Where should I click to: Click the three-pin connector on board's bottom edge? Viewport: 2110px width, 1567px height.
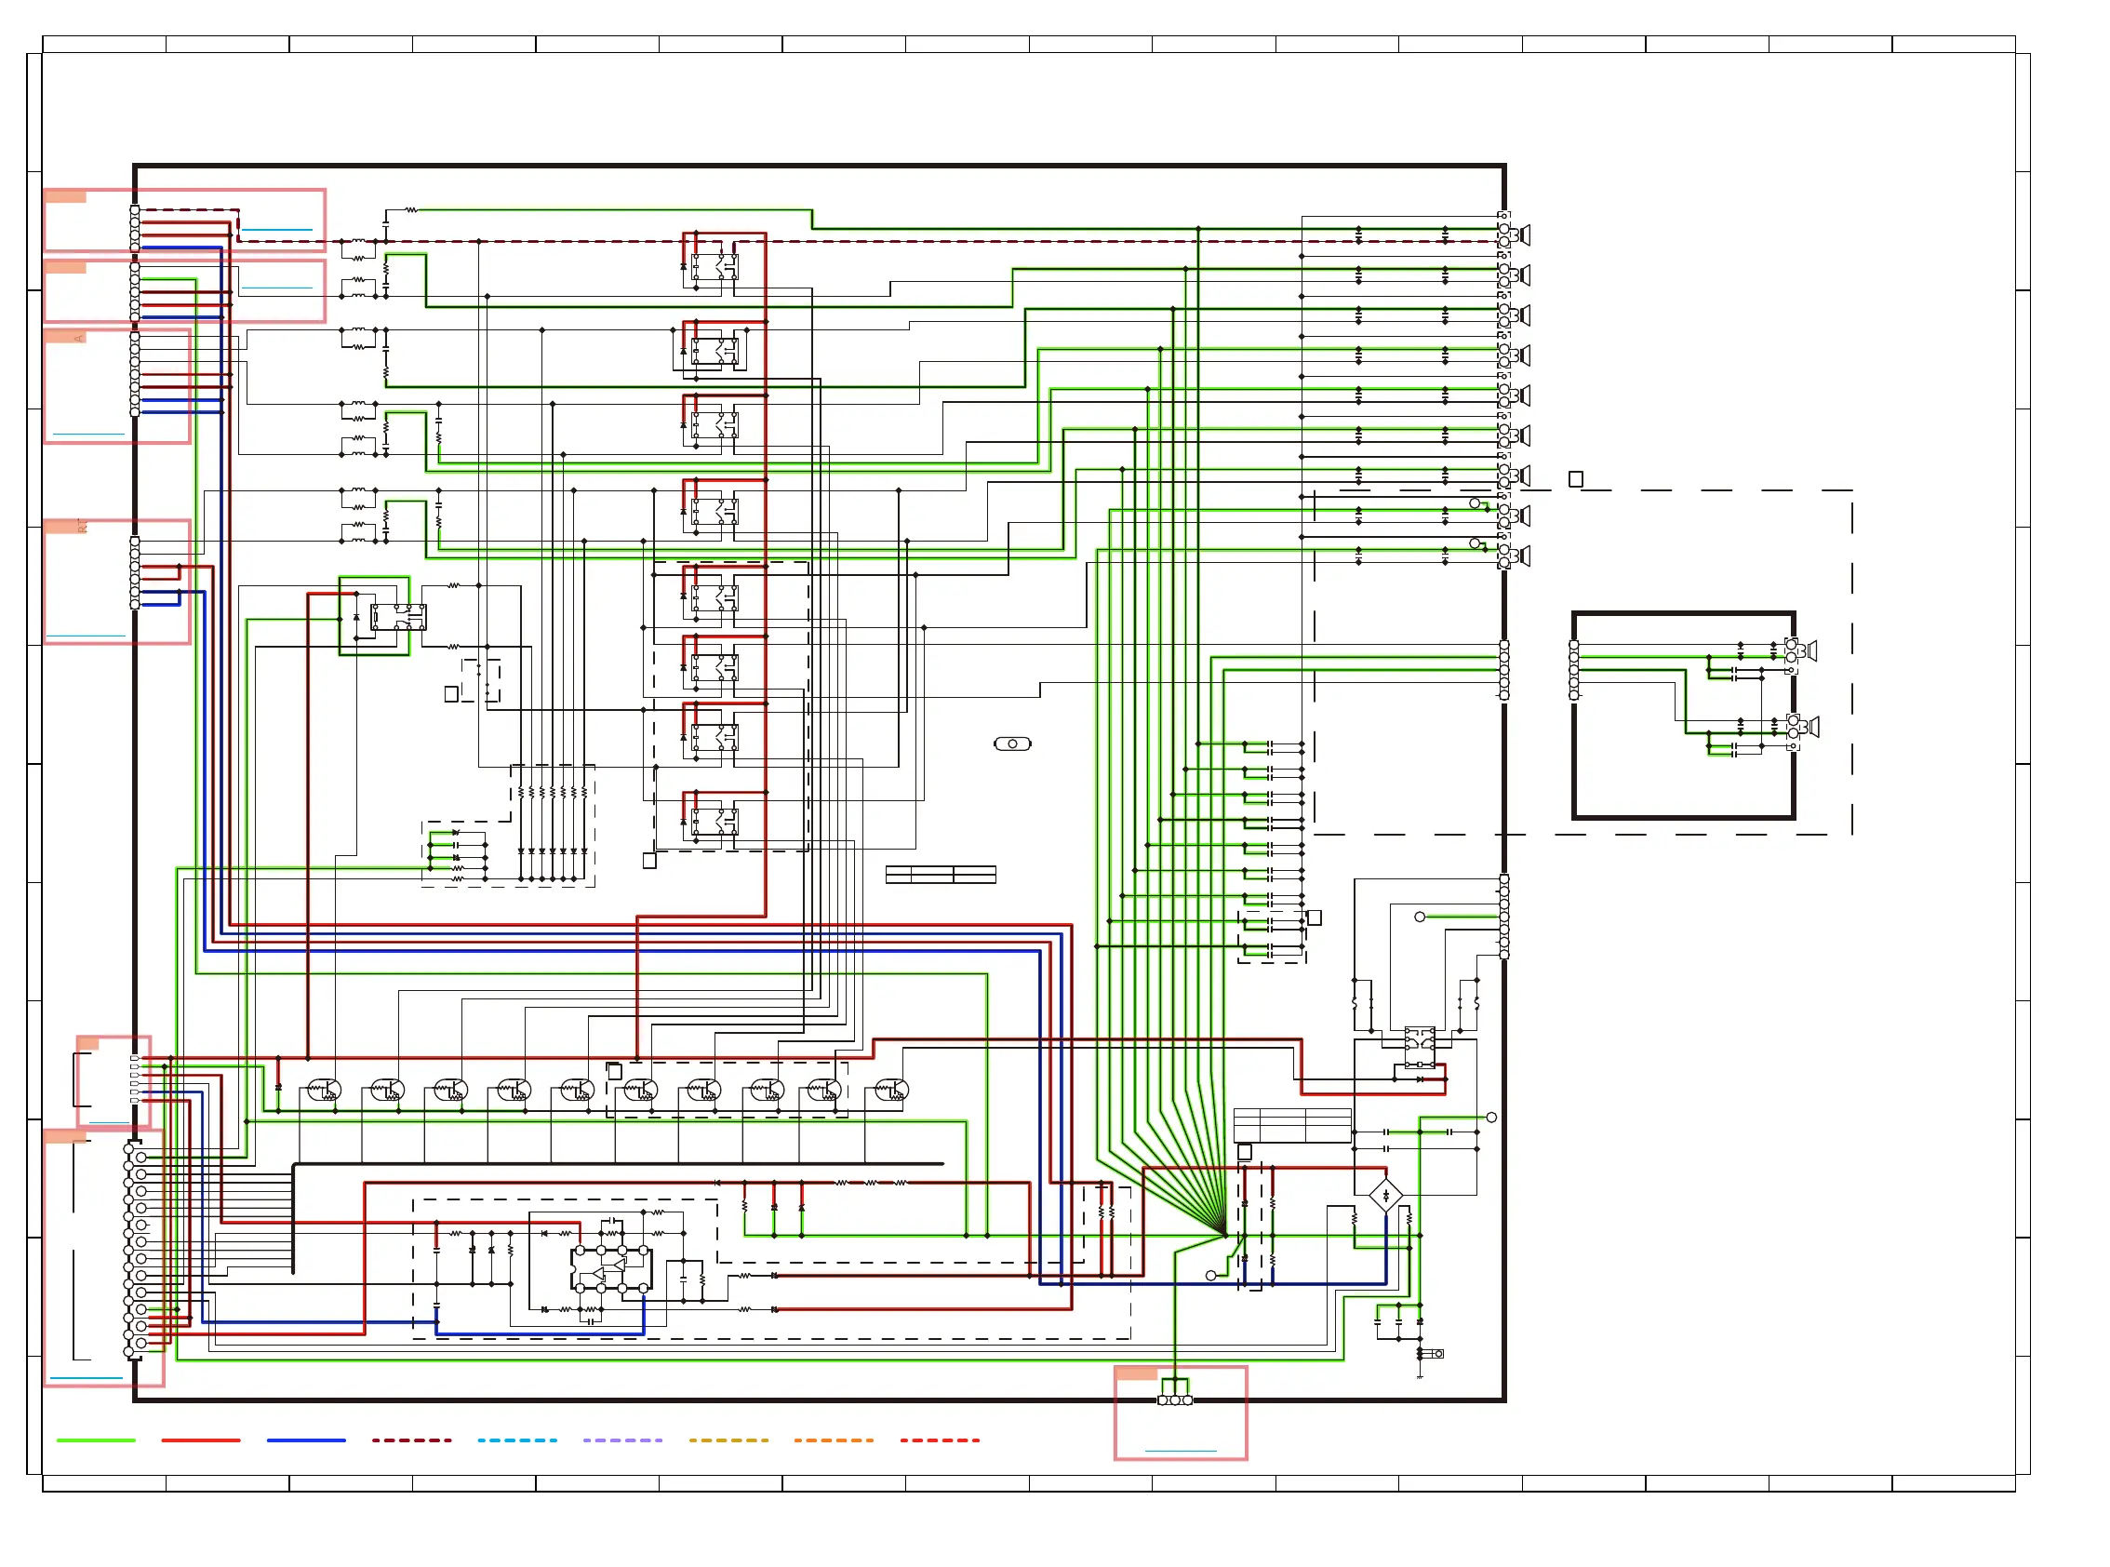tap(1175, 1400)
